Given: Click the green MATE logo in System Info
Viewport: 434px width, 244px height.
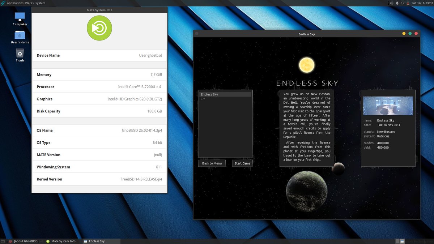Looking at the screenshot, I should click(x=99, y=28).
